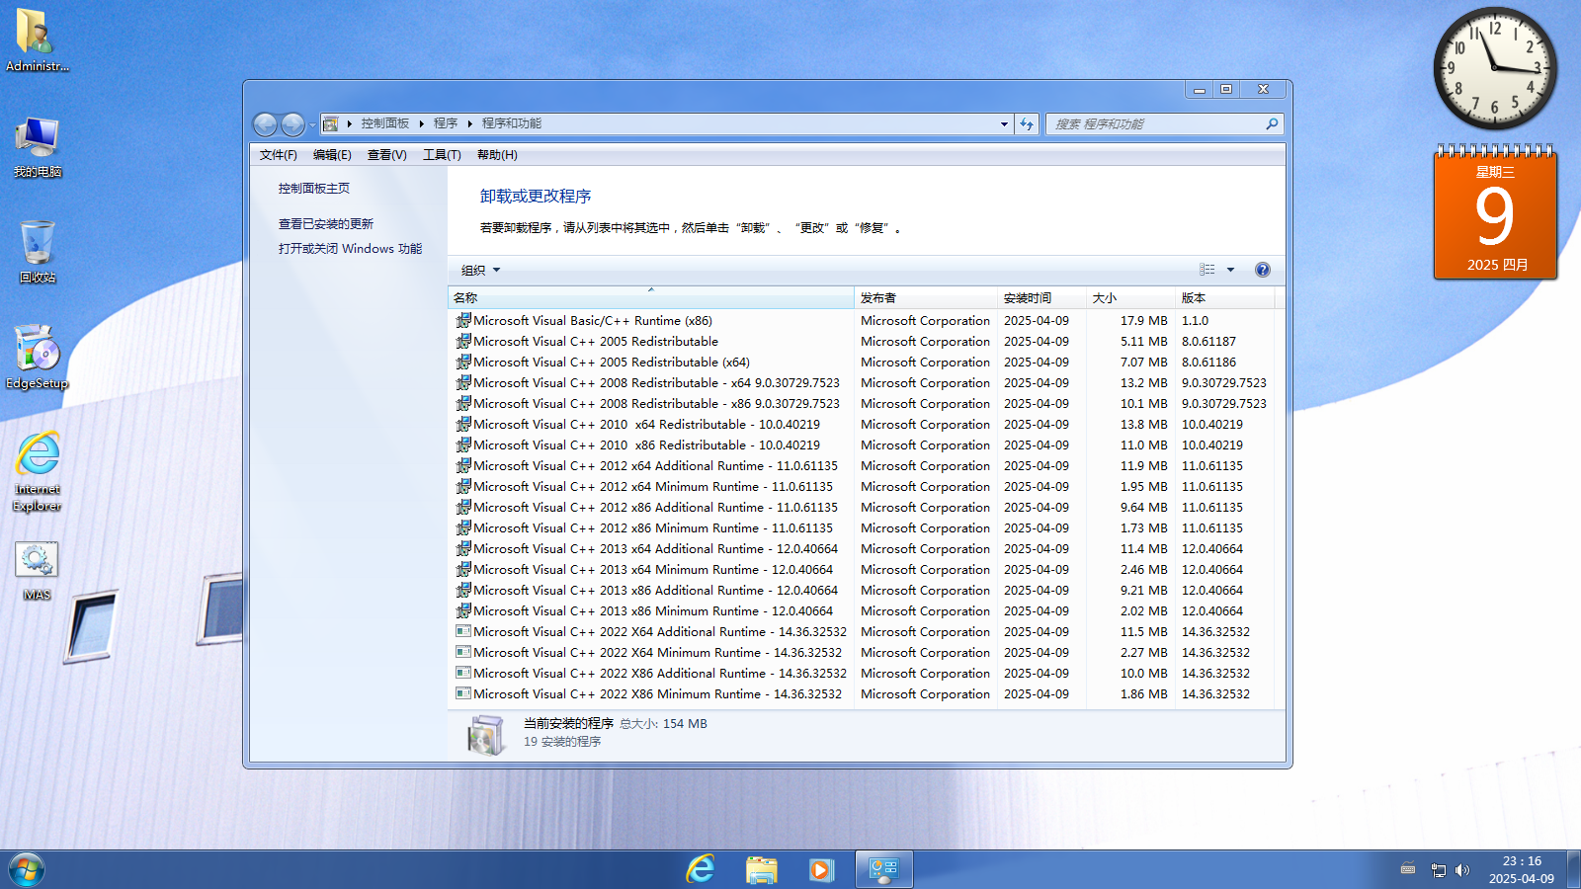Viewport: 1581px width, 889px height.
Task: Click the network tray icon
Action: pos(1439,870)
